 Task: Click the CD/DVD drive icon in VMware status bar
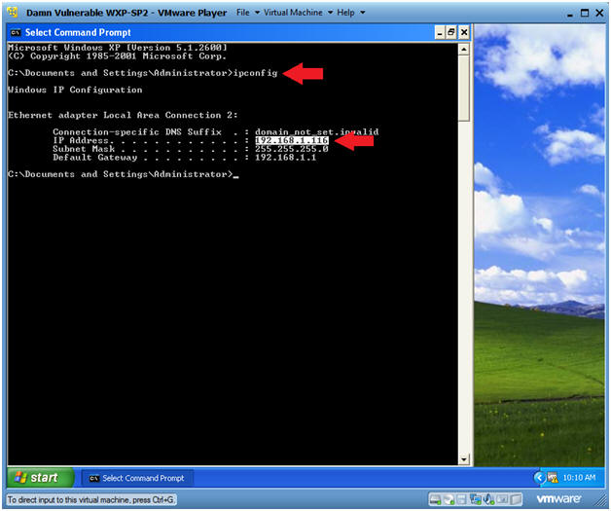pos(449,499)
